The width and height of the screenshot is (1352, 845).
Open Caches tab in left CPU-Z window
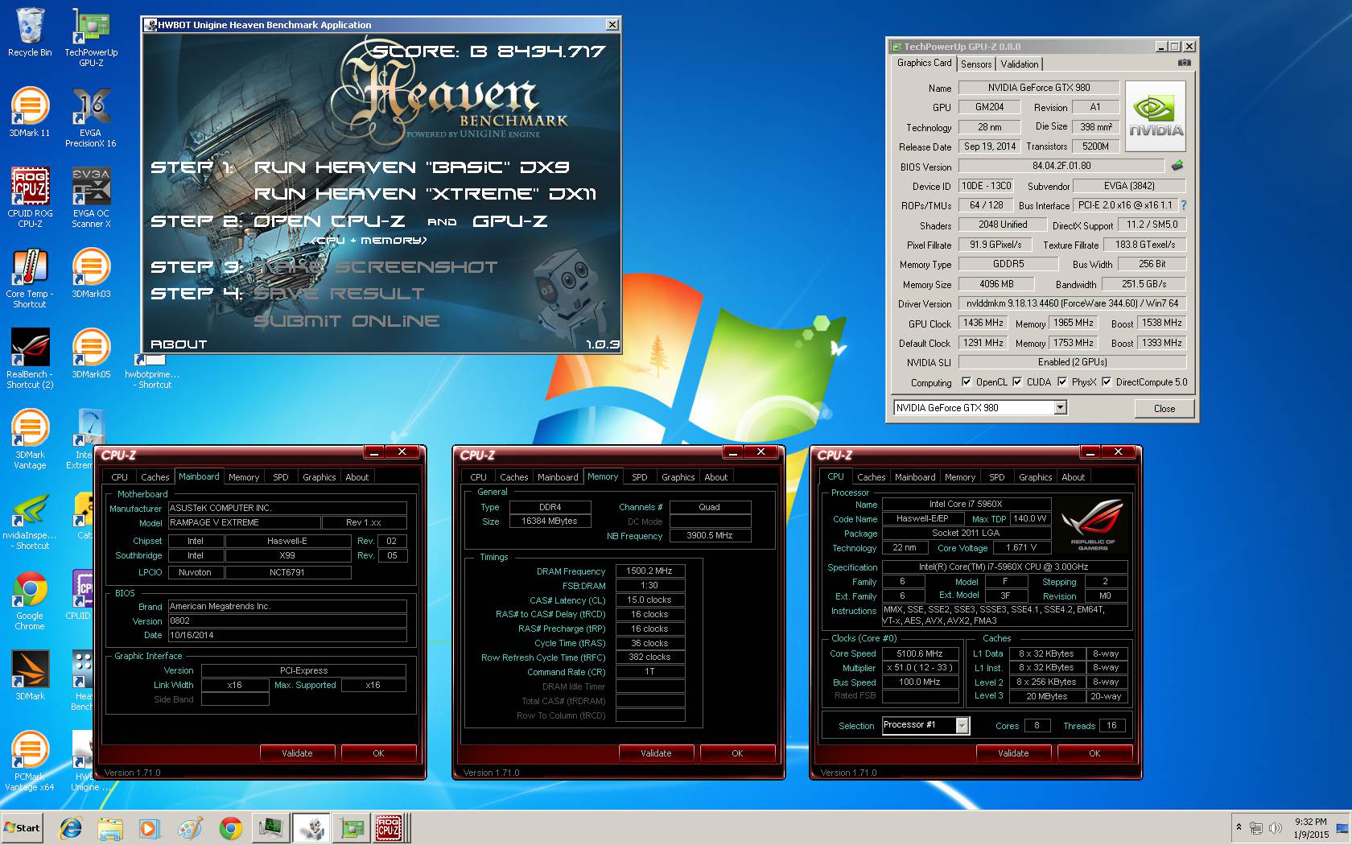coord(155,477)
